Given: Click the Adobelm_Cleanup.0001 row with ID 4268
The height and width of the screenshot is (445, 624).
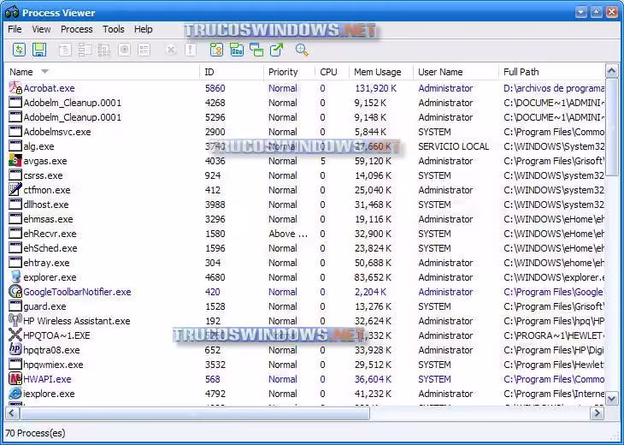Looking at the screenshot, I should click(x=305, y=103).
